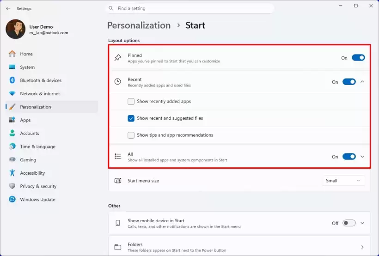Click the m_lab@outlook.com account email
Screen dimensions: 379x256
pos(49,33)
